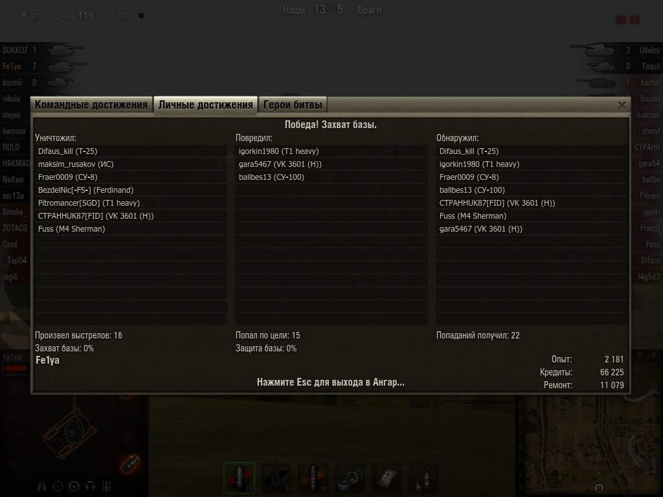
Task: Switch to Командные достижения tab
Action: (x=91, y=105)
